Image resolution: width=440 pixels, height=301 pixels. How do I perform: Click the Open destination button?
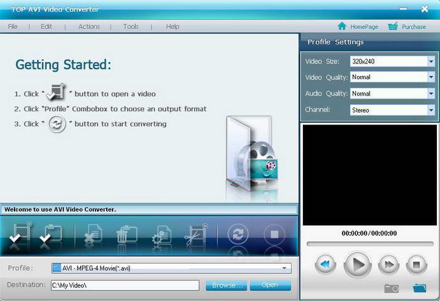270,285
